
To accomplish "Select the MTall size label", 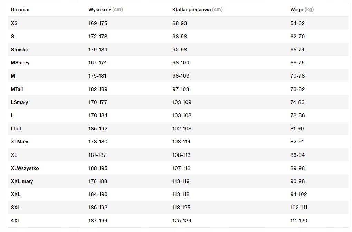I will (x=17, y=89).
